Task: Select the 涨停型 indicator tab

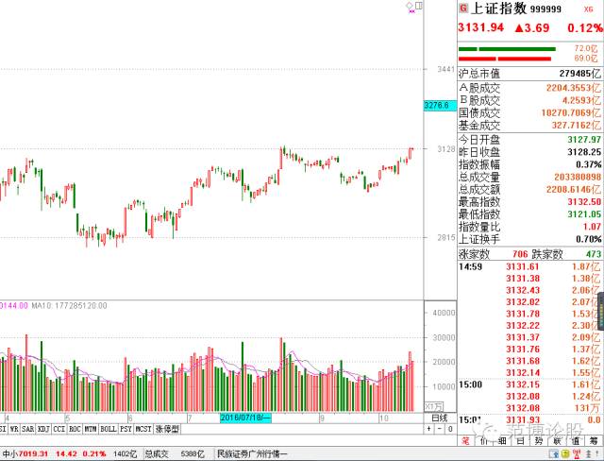Action: point(167,429)
